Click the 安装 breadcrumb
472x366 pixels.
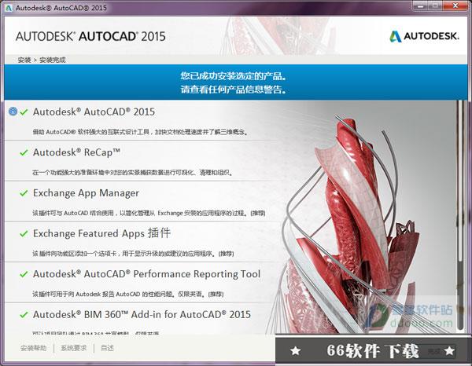(x=24, y=60)
